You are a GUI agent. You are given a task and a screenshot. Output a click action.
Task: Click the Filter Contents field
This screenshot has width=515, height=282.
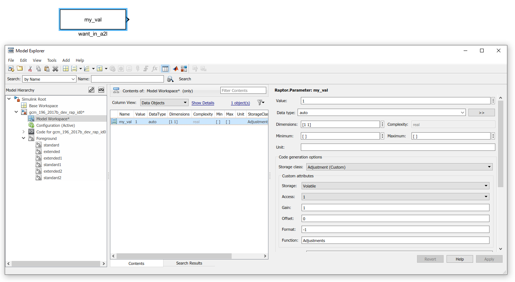point(243,90)
